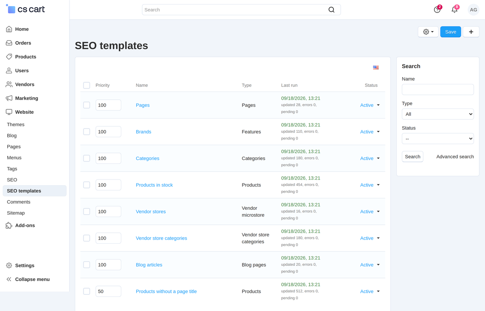Click the Products tag icon

coord(9,56)
